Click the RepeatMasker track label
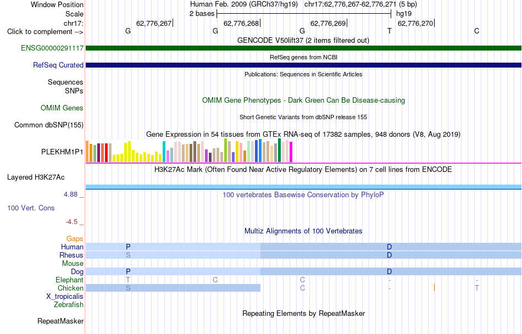 [60, 321]
